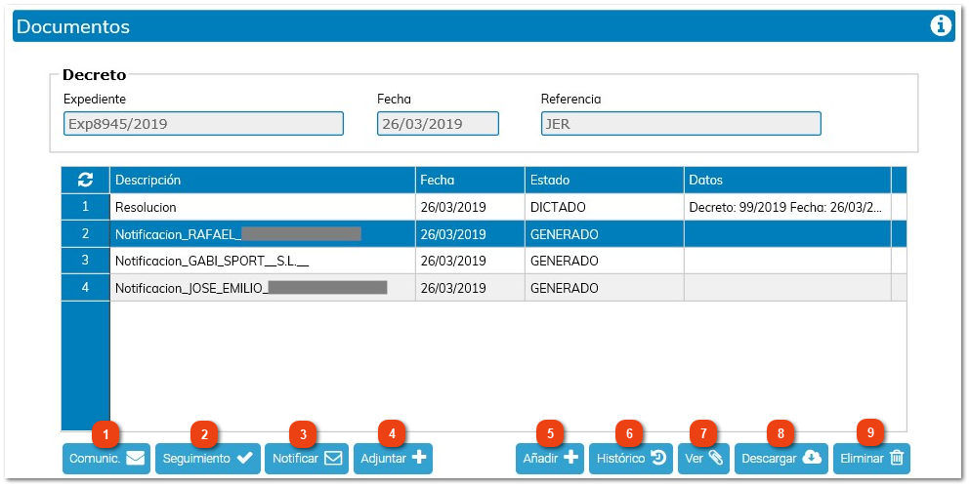Viewport: 970px width, 488px height.
Task: Click GENERADO status in JOSE_EMILIO row
Action: click(x=605, y=288)
